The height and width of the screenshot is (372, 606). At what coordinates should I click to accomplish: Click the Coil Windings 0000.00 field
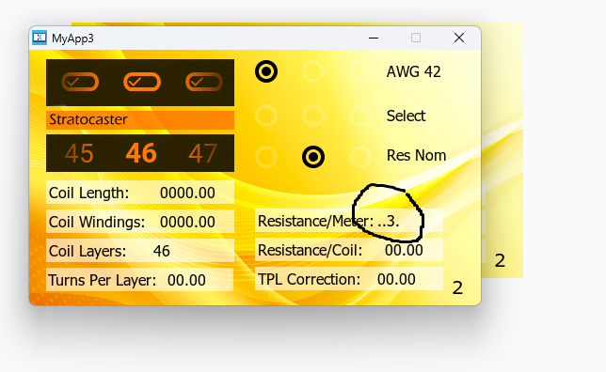pos(140,222)
